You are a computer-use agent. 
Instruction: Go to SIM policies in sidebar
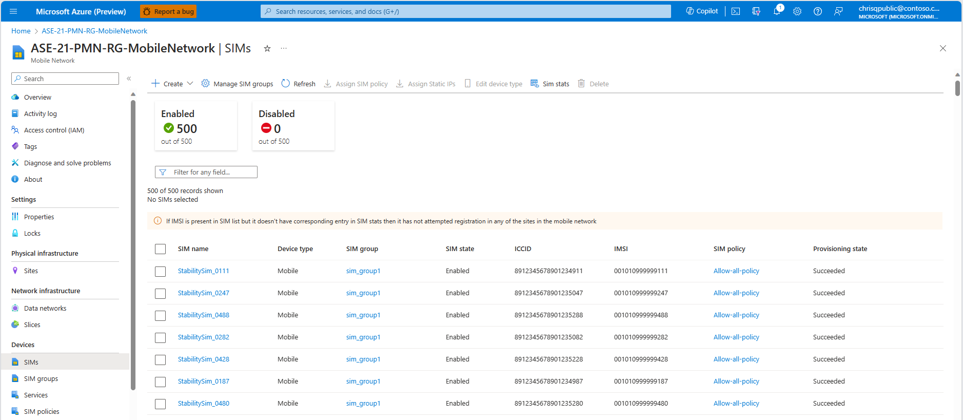click(x=41, y=411)
